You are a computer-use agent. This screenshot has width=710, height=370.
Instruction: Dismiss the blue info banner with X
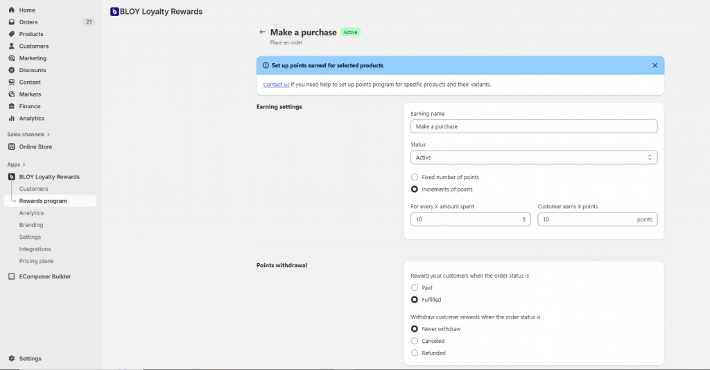tap(655, 65)
